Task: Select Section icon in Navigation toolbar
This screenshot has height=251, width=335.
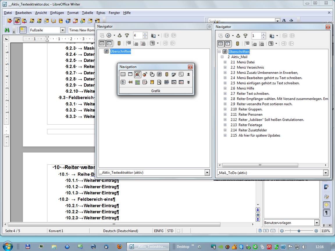Action: (x=123, y=82)
